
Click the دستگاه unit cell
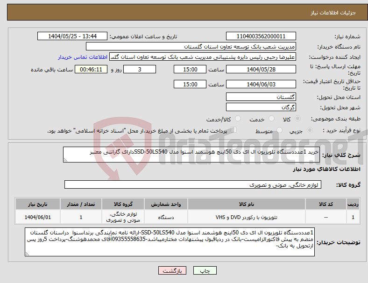click(x=166, y=217)
